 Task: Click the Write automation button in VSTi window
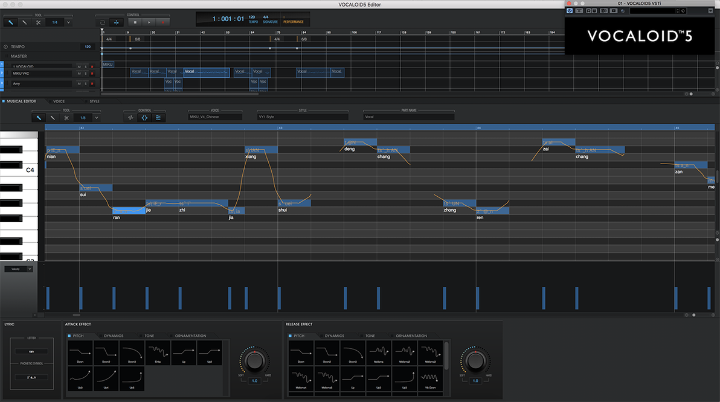tap(594, 10)
